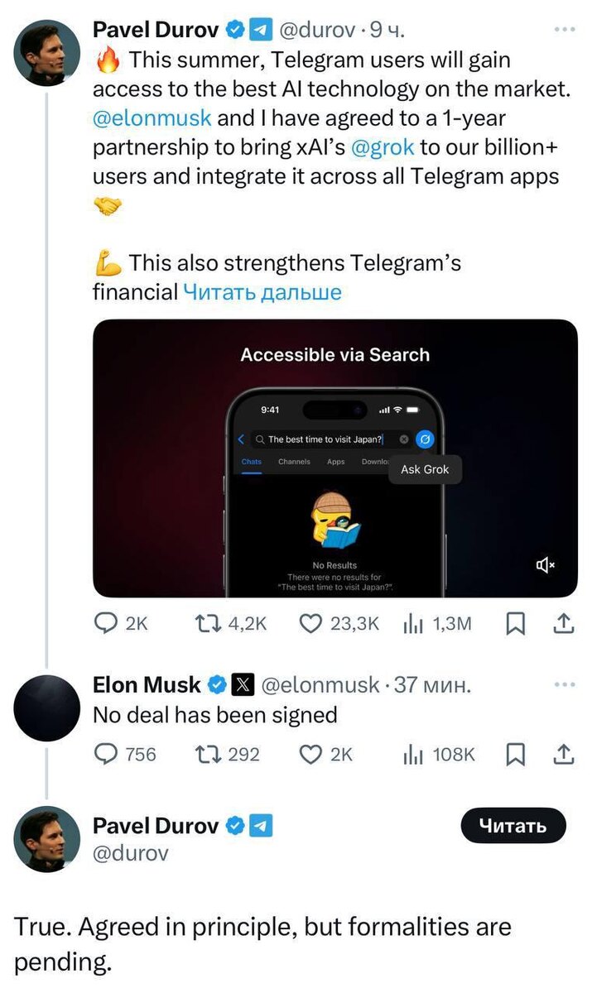Open the @grok mention link
Viewport: 592px width, 993px height.
(383, 147)
